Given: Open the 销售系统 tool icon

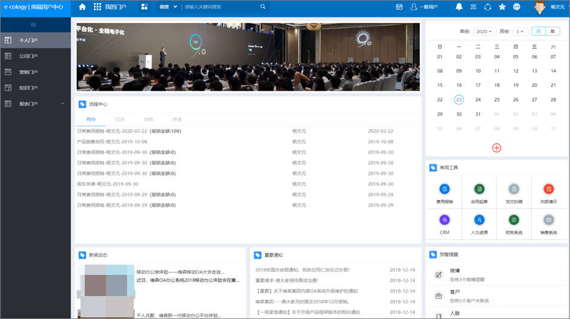Looking at the screenshot, I should 549,220.
